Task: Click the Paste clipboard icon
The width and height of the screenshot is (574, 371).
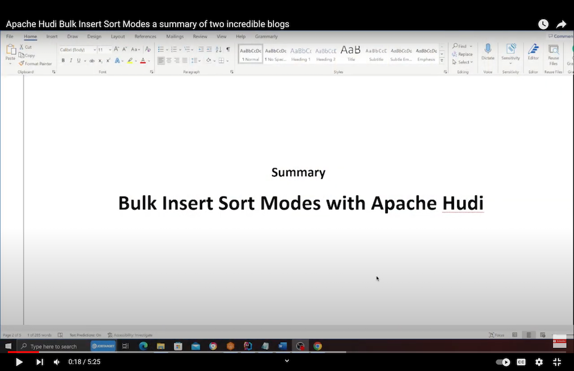Action: (11, 52)
